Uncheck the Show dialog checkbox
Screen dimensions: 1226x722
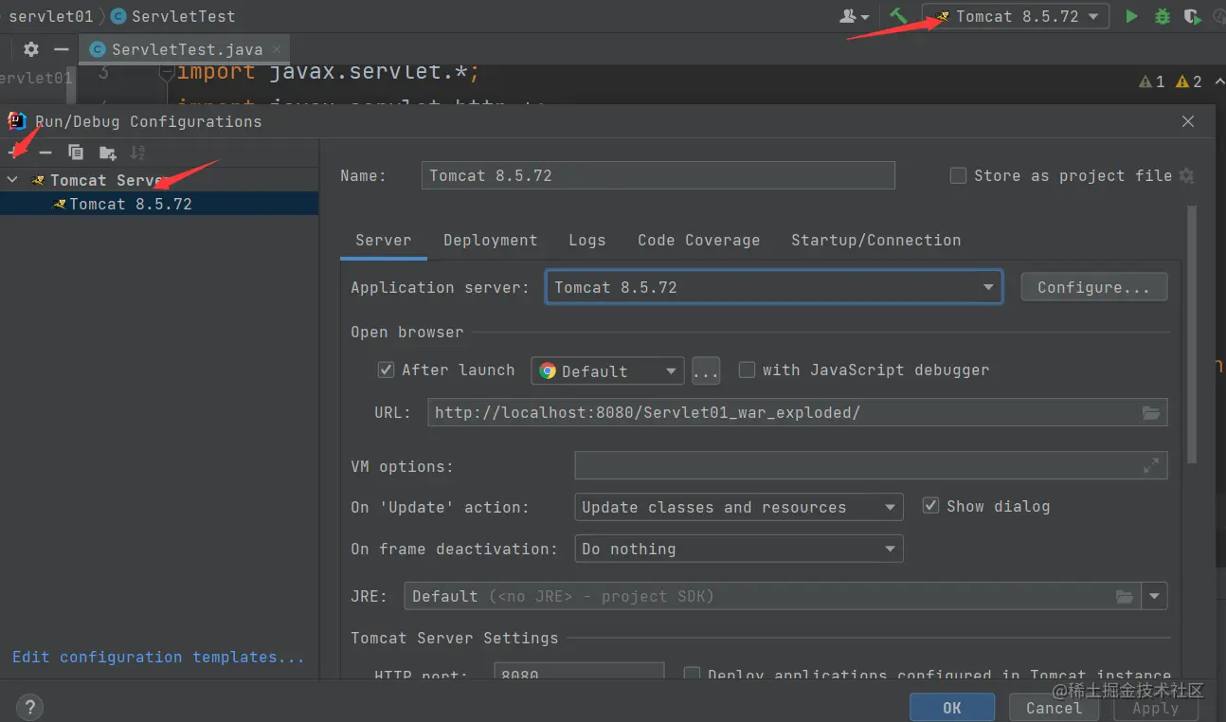pyautogui.click(x=930, y=506)
